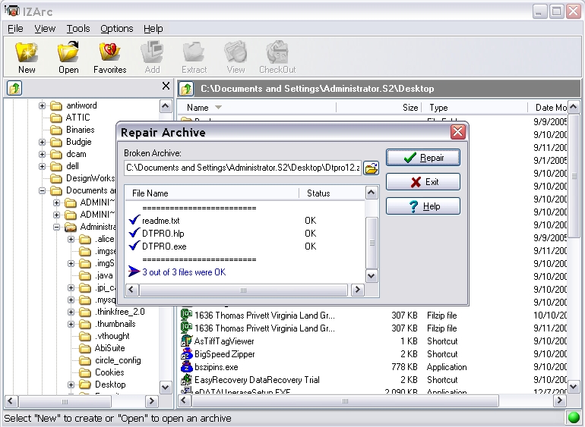Open the Options menu

116,29
